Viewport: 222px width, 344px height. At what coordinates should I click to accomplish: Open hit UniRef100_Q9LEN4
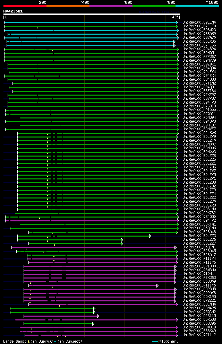(x=199, y=23)
